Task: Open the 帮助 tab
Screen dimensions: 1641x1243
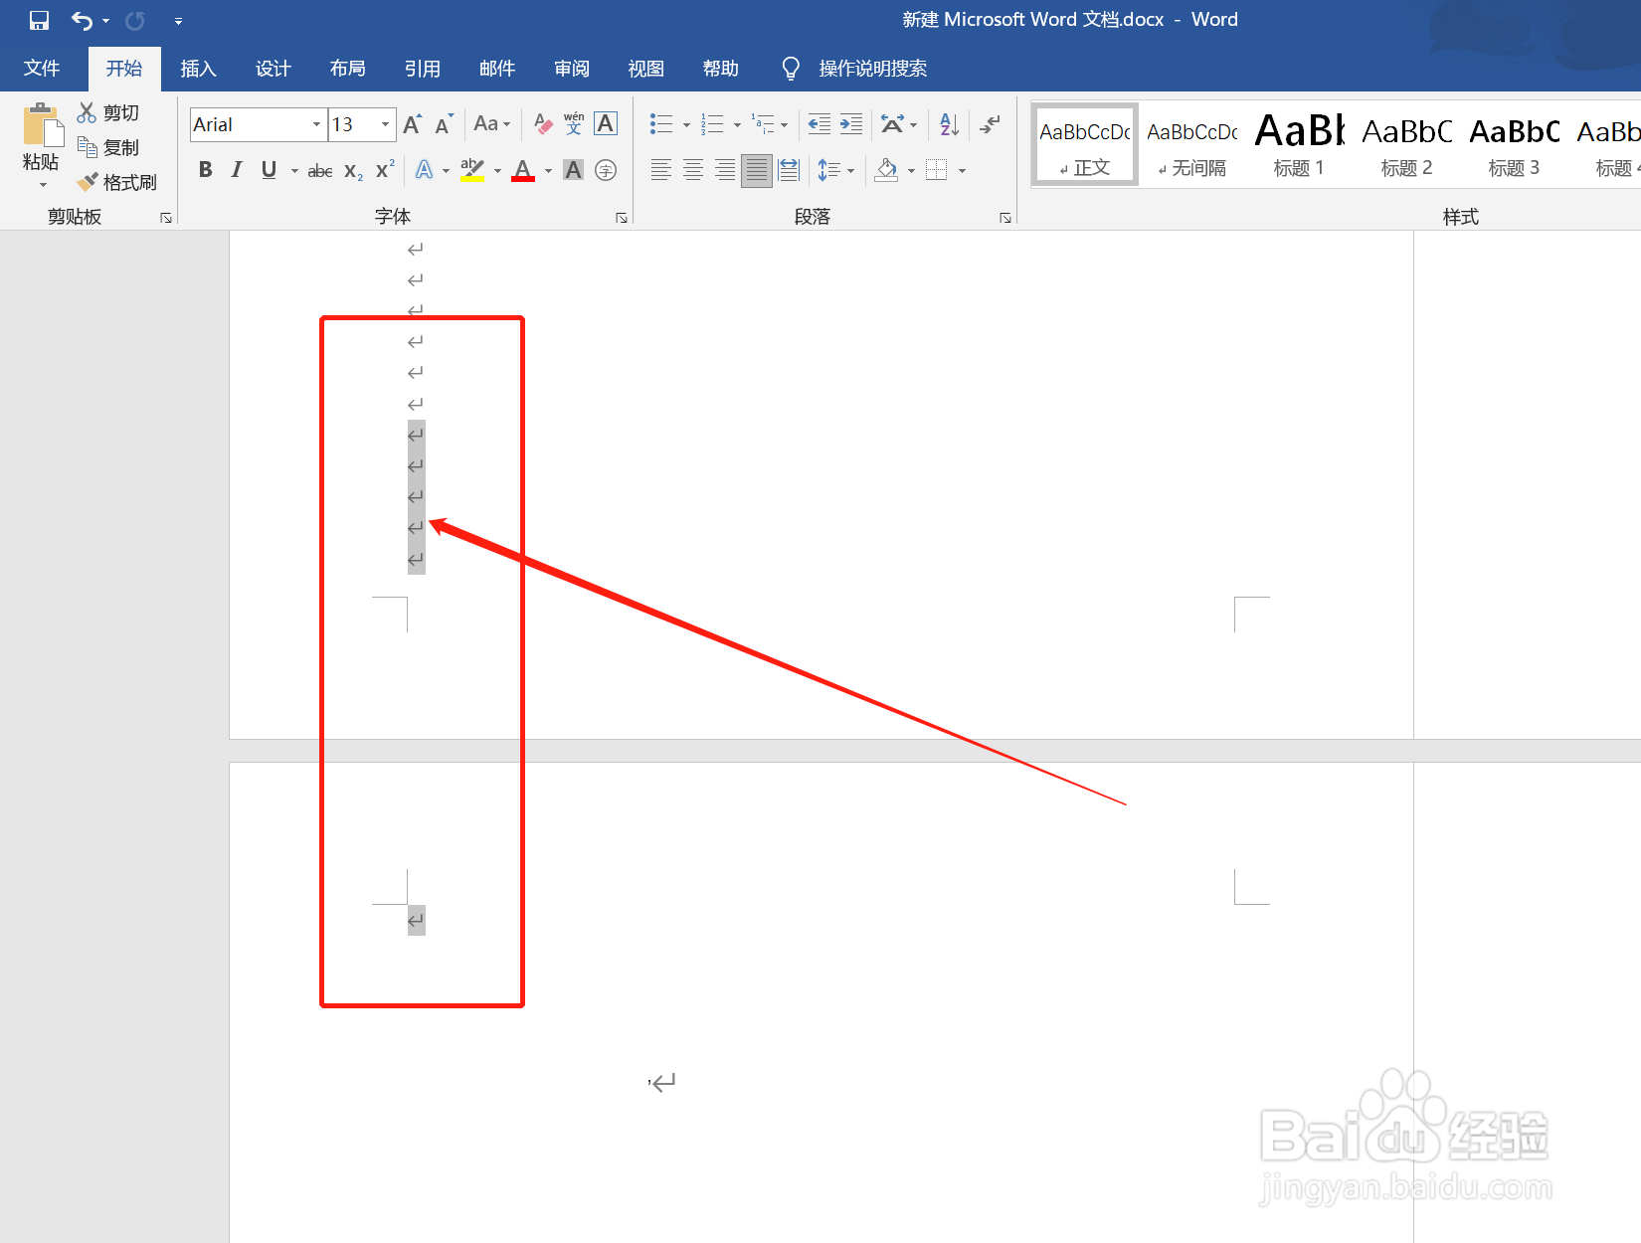Action: [x=720, y=69]
